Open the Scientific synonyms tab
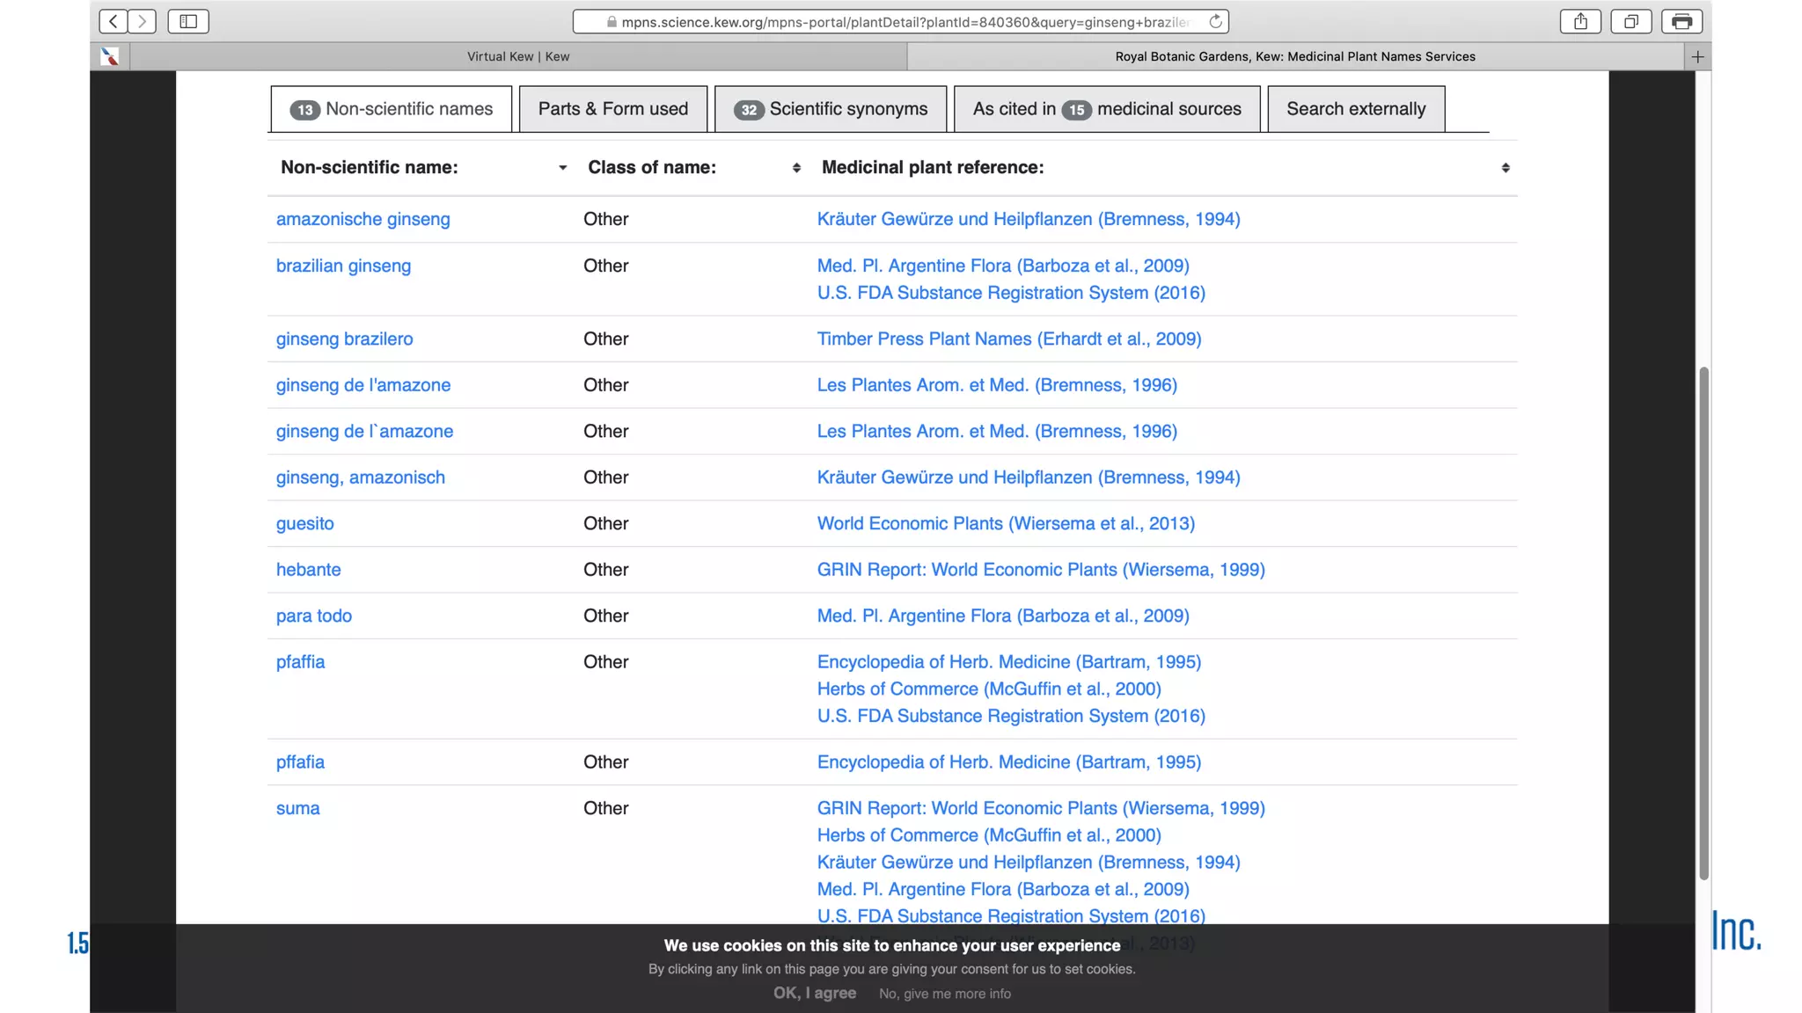This screenshot has height=1013, width=1802. coord(830,109)
